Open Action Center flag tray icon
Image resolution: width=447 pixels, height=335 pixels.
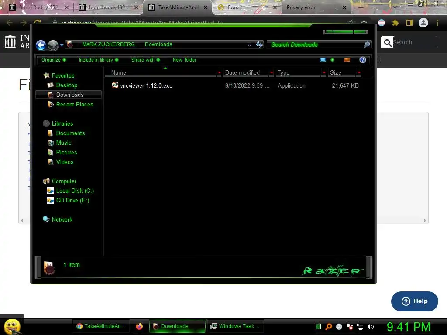pyautogui.click(x=350, y=327)
